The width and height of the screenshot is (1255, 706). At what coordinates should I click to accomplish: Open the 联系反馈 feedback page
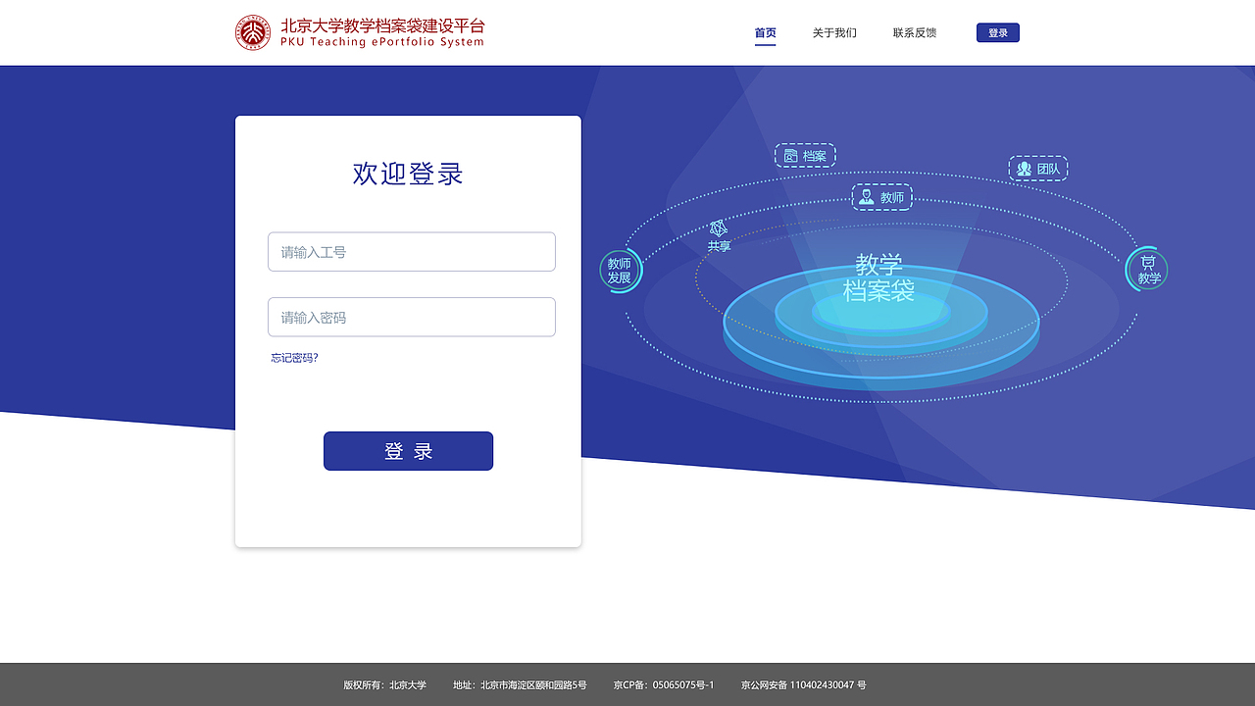pyautogui.click(x=914, y=32)
